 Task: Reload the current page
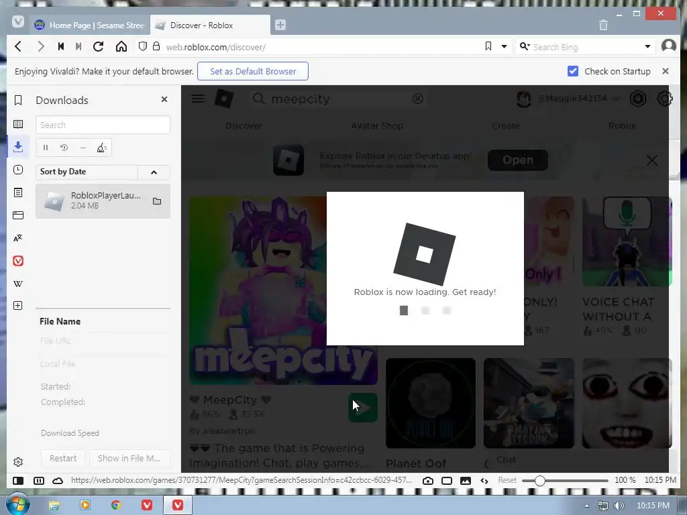click(98, 46)
